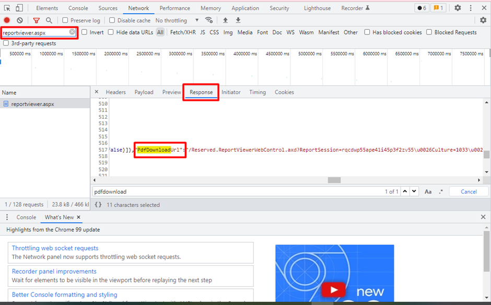Show the Preview tab of request

click(x=172, y=92)
